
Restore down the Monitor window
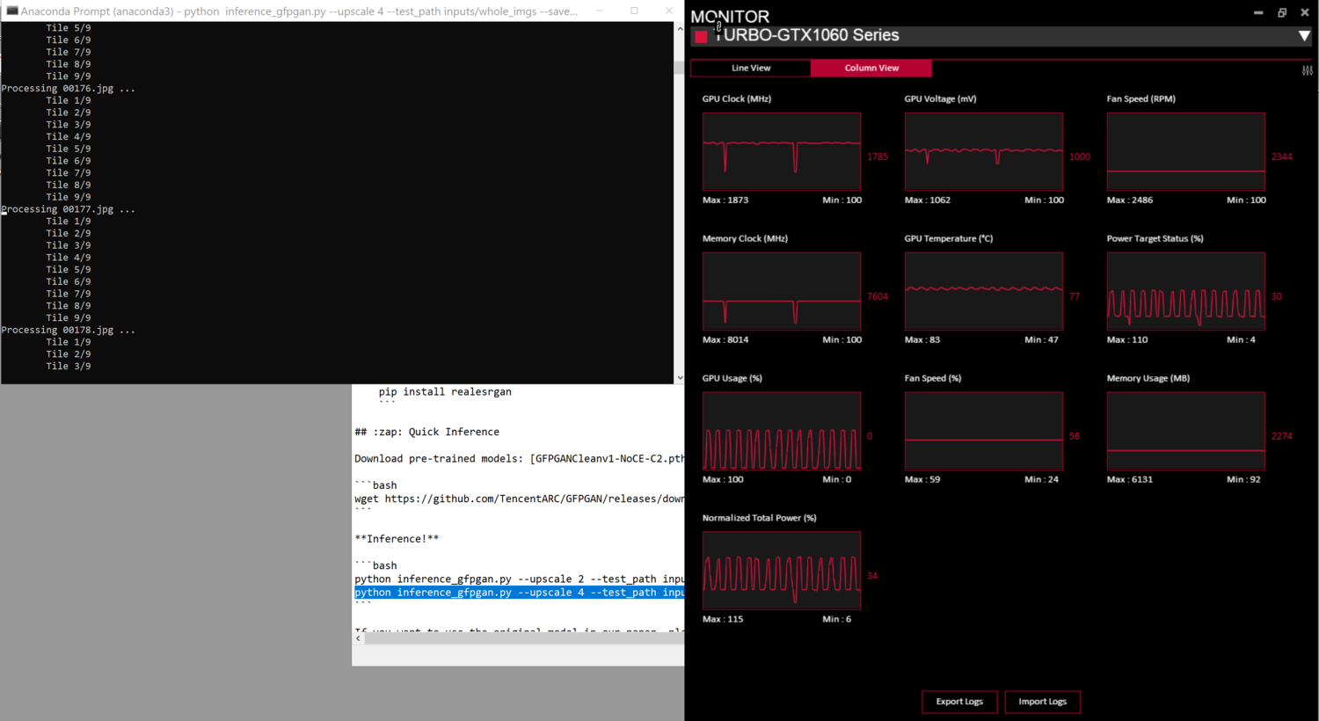tap(1282, 12)
